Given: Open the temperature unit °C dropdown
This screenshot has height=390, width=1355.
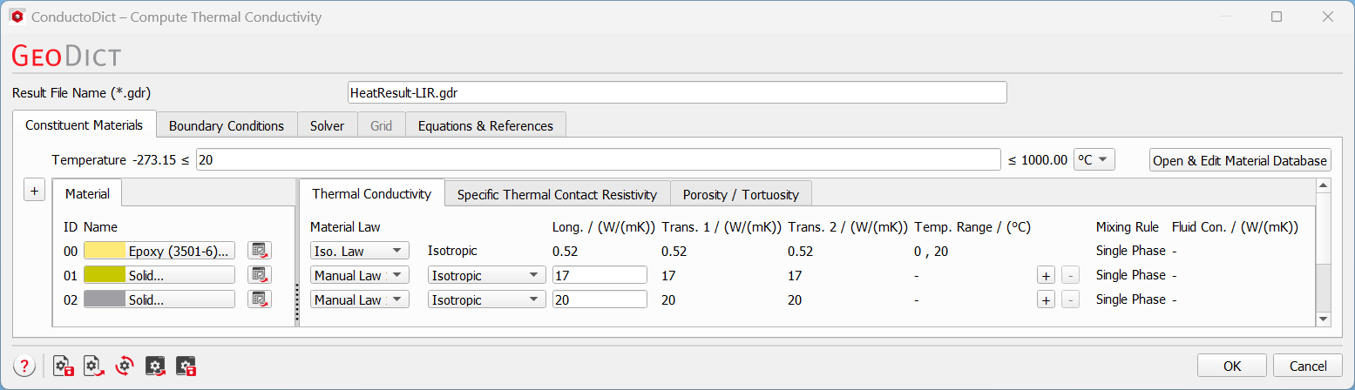Looking at the screenshot, I should 1094,160.
